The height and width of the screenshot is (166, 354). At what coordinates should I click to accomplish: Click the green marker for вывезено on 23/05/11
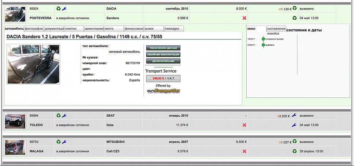(263, 45)
